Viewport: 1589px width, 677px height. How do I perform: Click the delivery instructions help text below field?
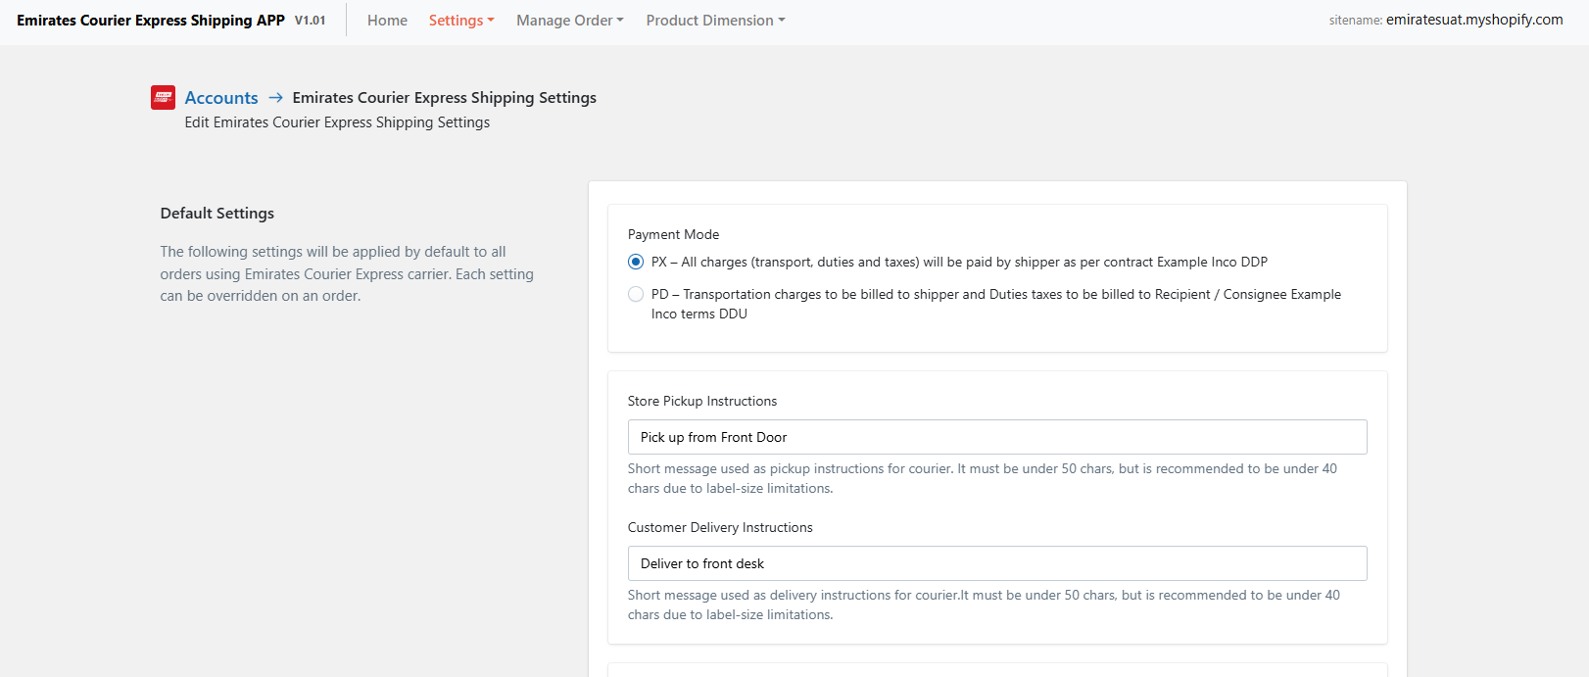pos(984,604)
